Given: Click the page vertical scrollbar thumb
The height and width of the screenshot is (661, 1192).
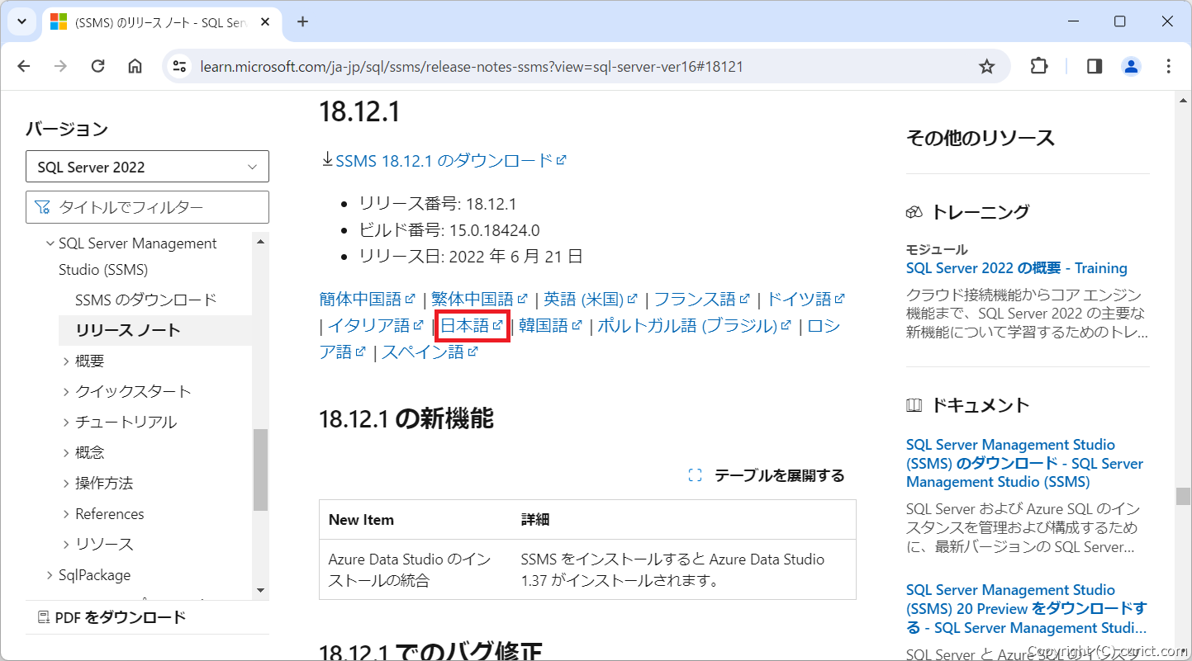Looking at the screenshot, I should [1184, 496].
